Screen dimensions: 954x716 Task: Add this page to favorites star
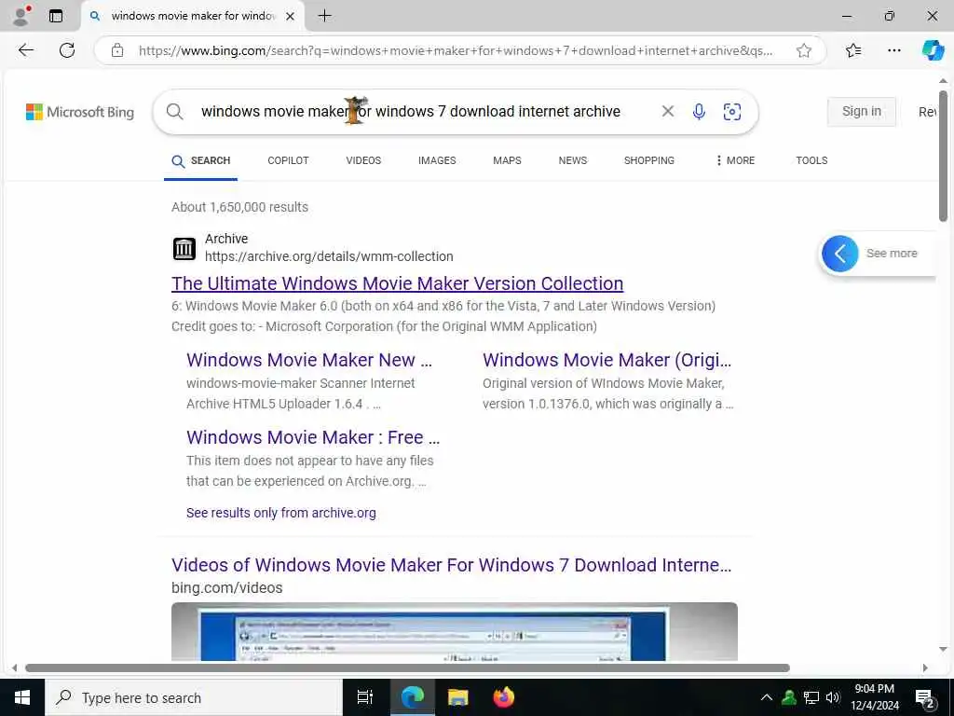point(804,50)
